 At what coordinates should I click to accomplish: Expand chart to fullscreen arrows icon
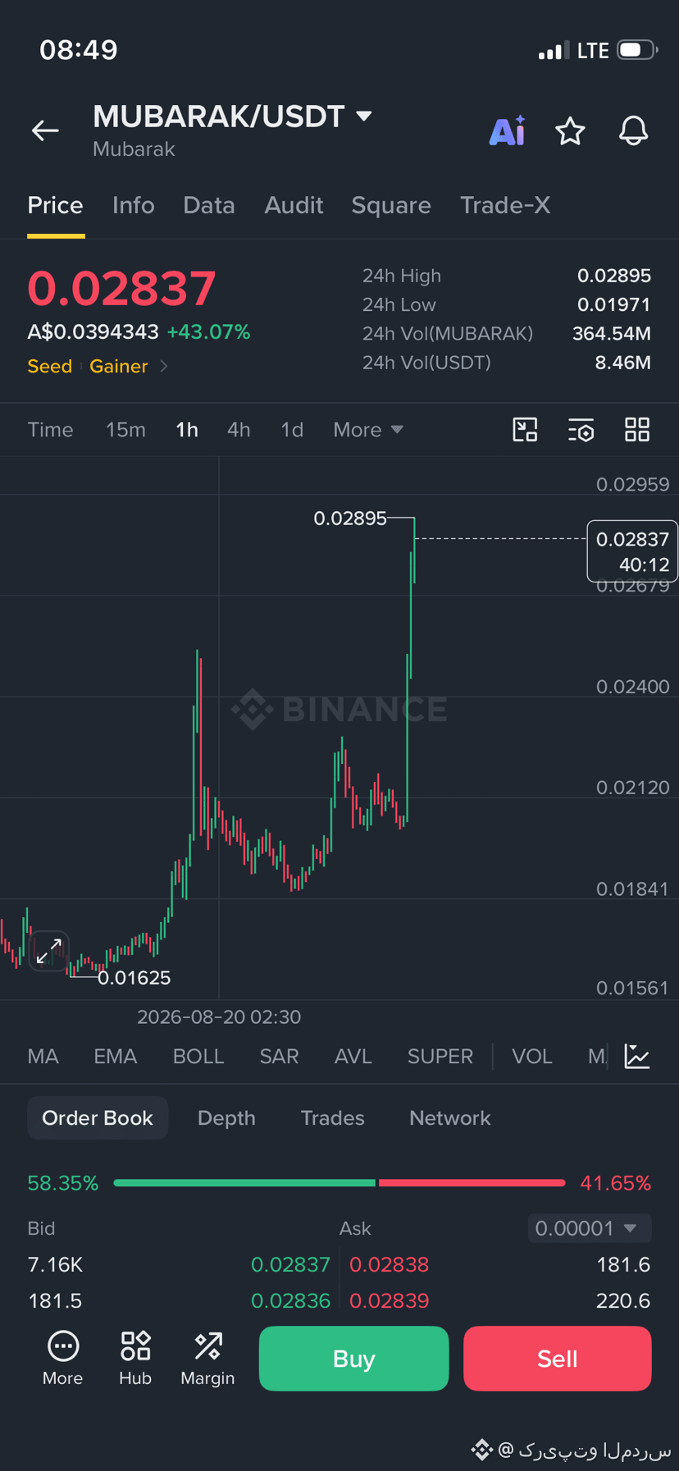tap(49, 951)
